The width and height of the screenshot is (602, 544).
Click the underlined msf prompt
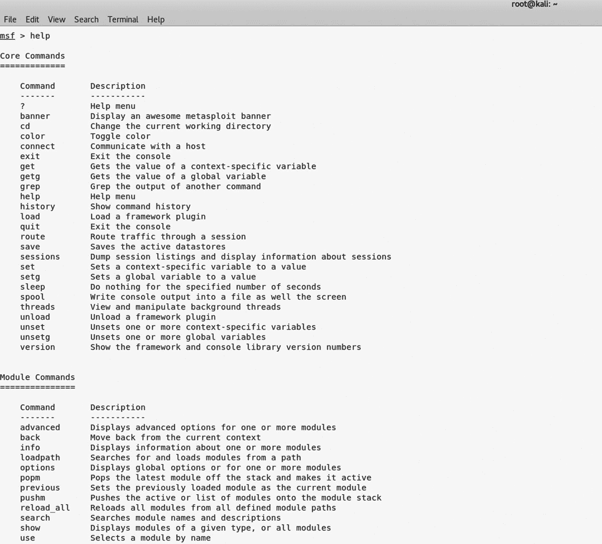tap(8, 36)
